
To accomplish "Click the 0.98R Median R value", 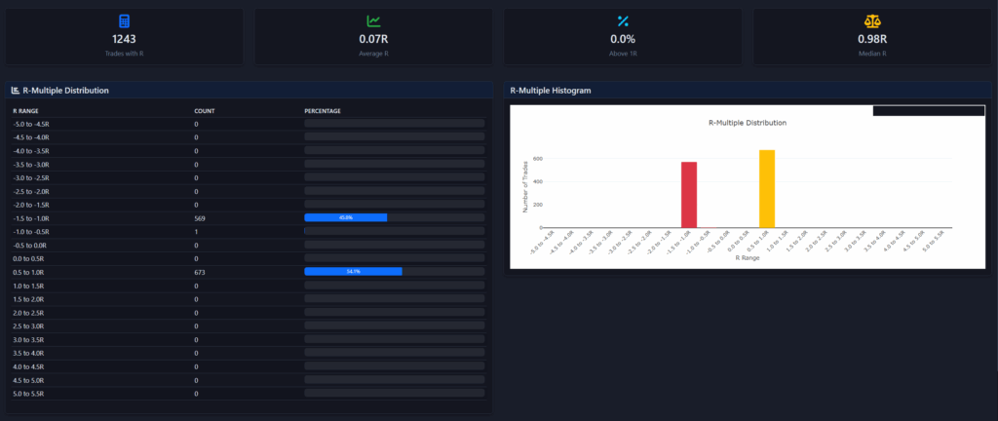I will click(x=871, y=39).
